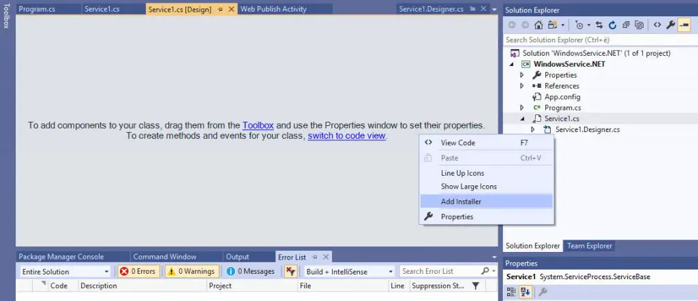Click the Toolbox link in designer text

coord(258,125)
